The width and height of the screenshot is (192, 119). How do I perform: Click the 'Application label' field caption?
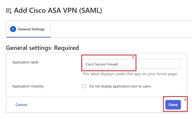25,62
